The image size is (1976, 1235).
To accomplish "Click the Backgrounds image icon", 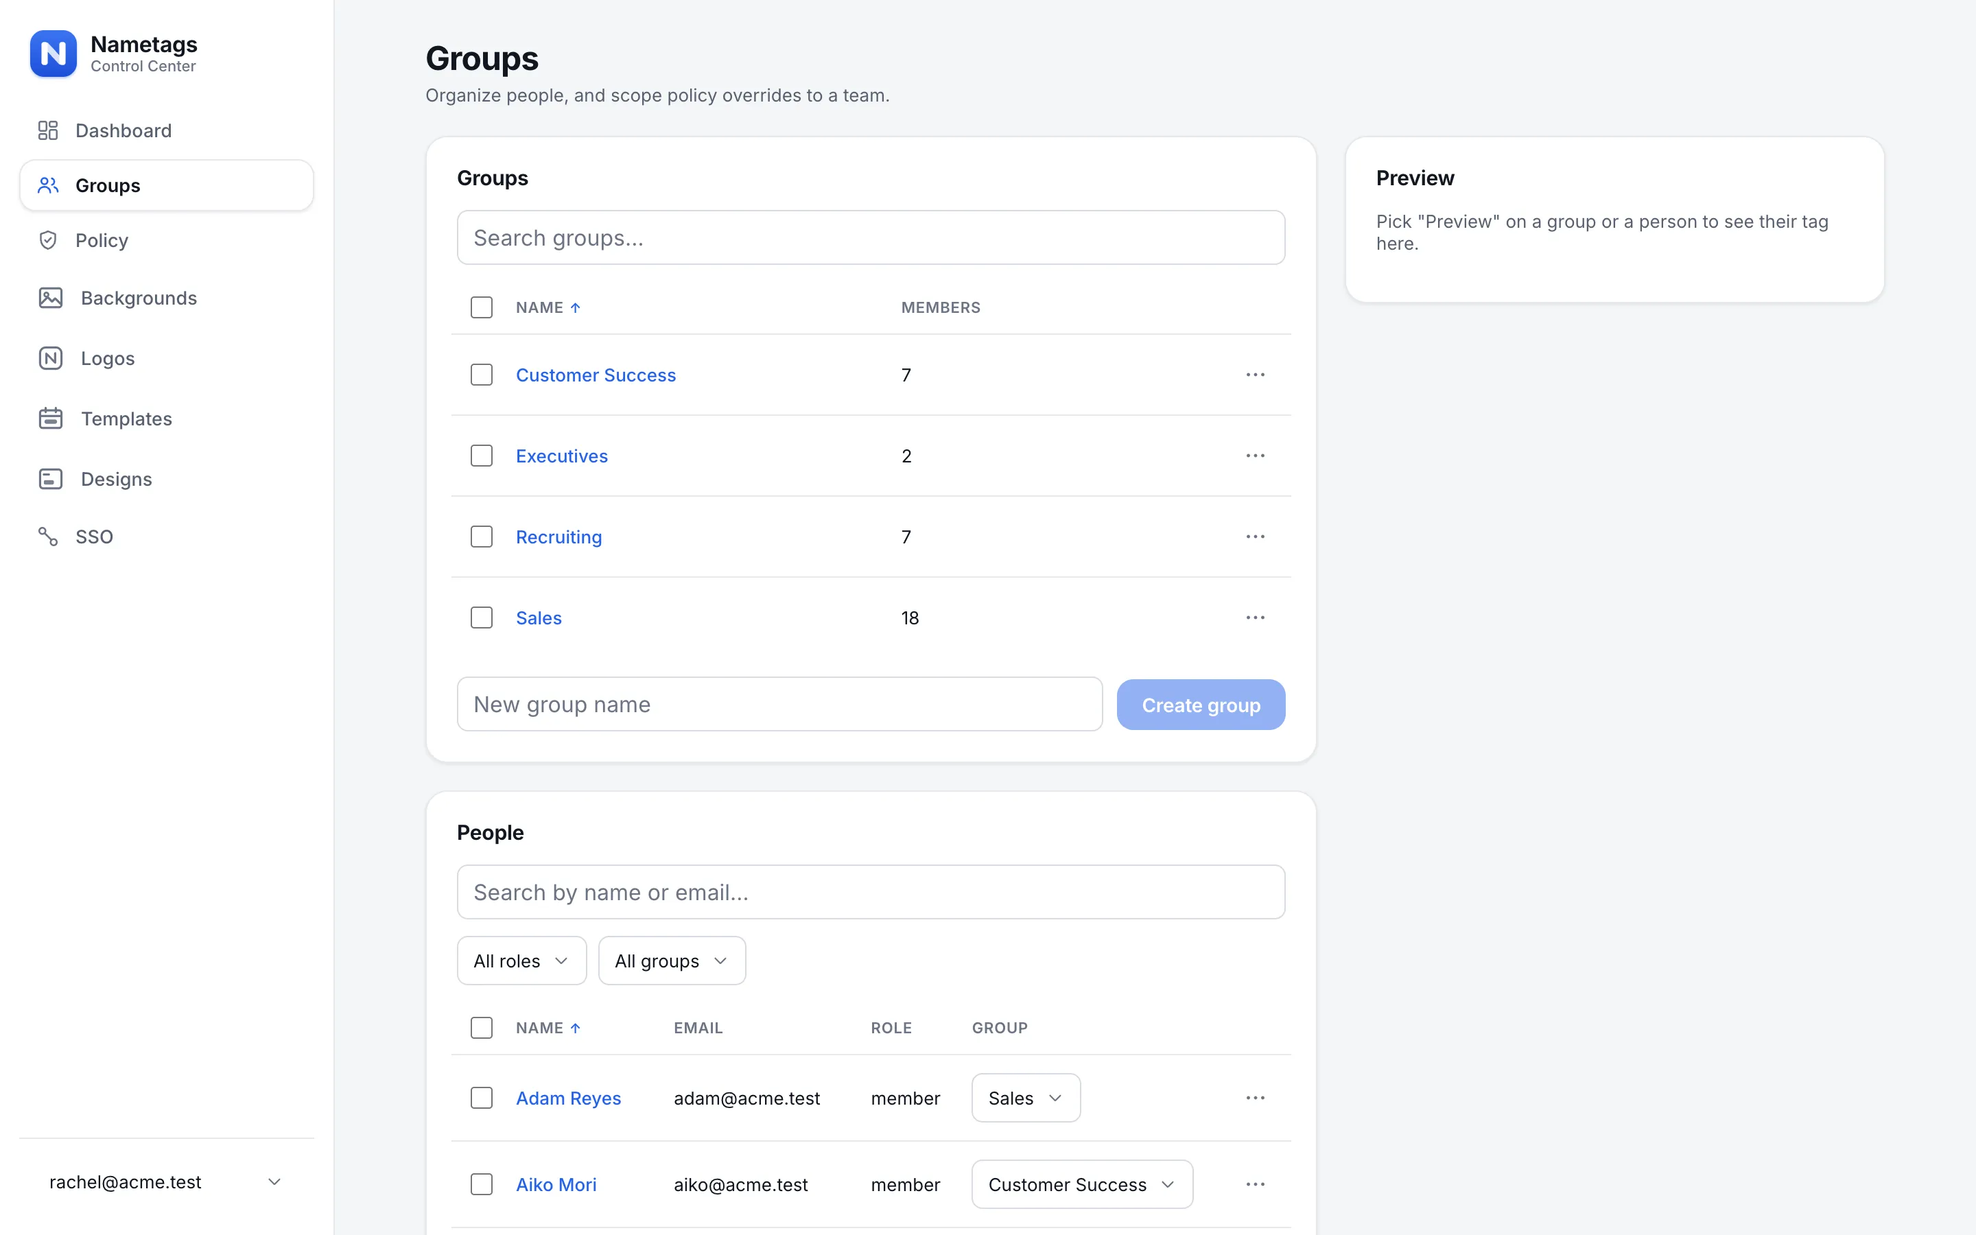I will (51, 298).
